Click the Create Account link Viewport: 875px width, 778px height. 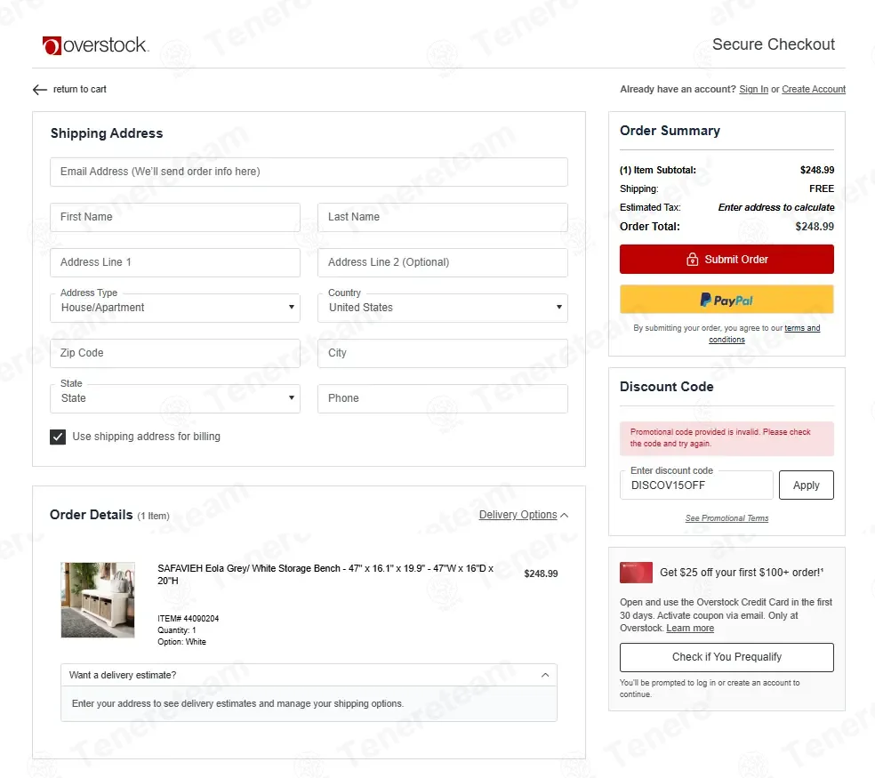814,89
